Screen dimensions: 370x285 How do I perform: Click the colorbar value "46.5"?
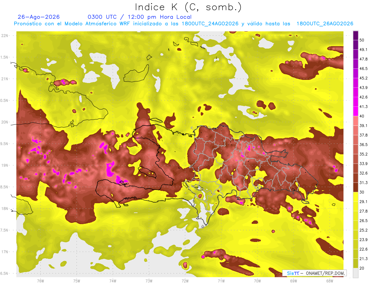click(363, 69)
